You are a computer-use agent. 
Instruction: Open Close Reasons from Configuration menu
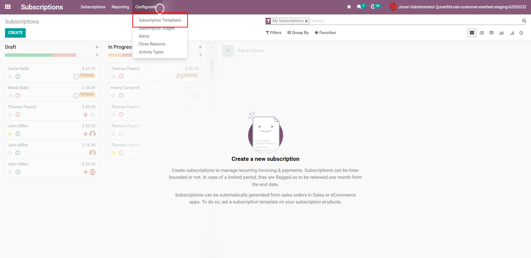(x=152, y=44)
